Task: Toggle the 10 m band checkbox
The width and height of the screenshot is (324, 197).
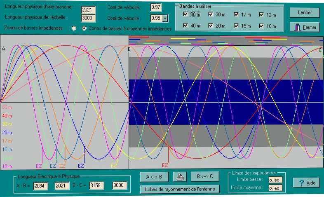Action: (261, 26)
